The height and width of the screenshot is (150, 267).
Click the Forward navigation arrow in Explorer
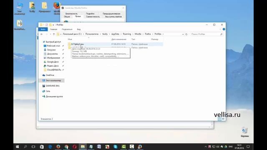point(46,34)
